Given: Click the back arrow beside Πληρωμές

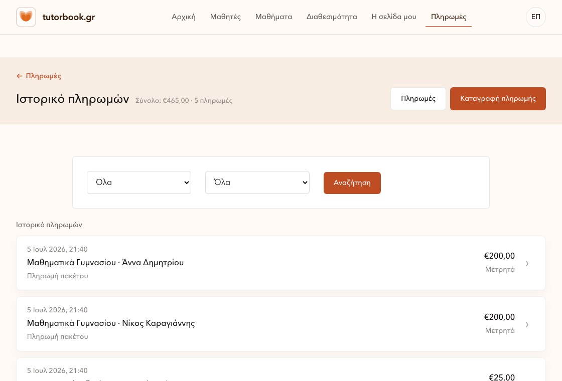Looking at the screenshot, I should pos(20,76).
